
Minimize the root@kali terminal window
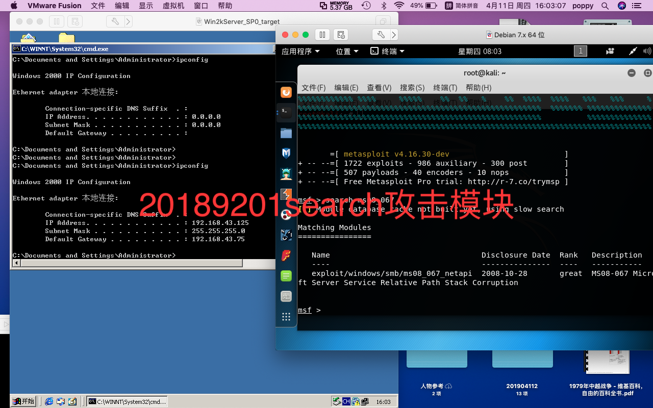point(632,73)
